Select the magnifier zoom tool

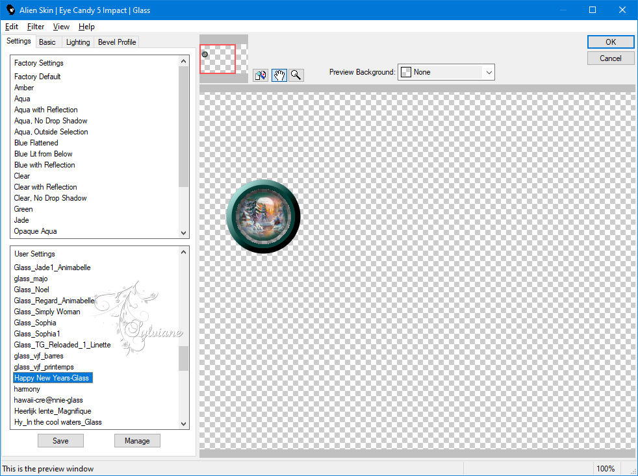[296, 75]
